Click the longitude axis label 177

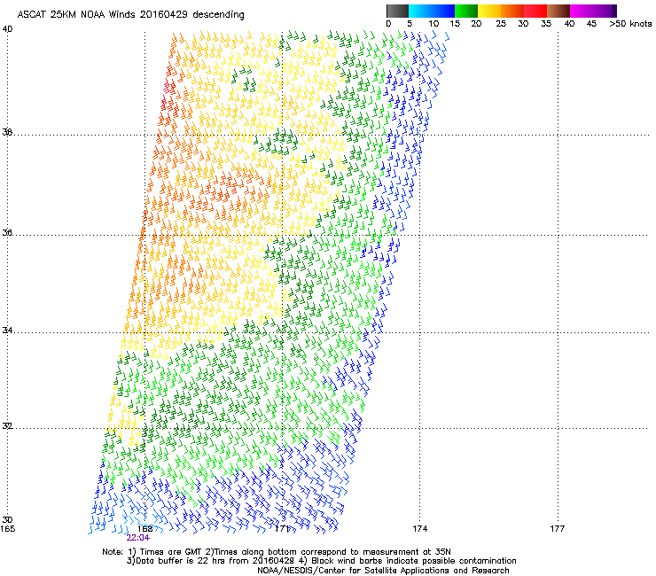tap(558, 529)
